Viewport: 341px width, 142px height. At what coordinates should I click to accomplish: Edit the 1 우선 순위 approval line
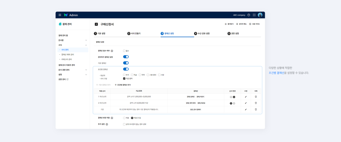pos(246,97)
